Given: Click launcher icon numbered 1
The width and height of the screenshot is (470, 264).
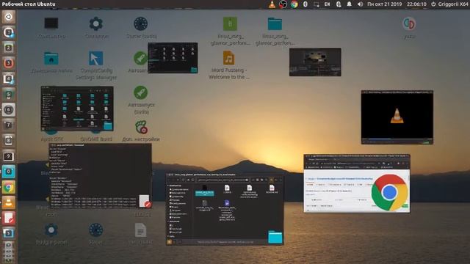Looking at the screenshot, I should click(x=8, y=32).
